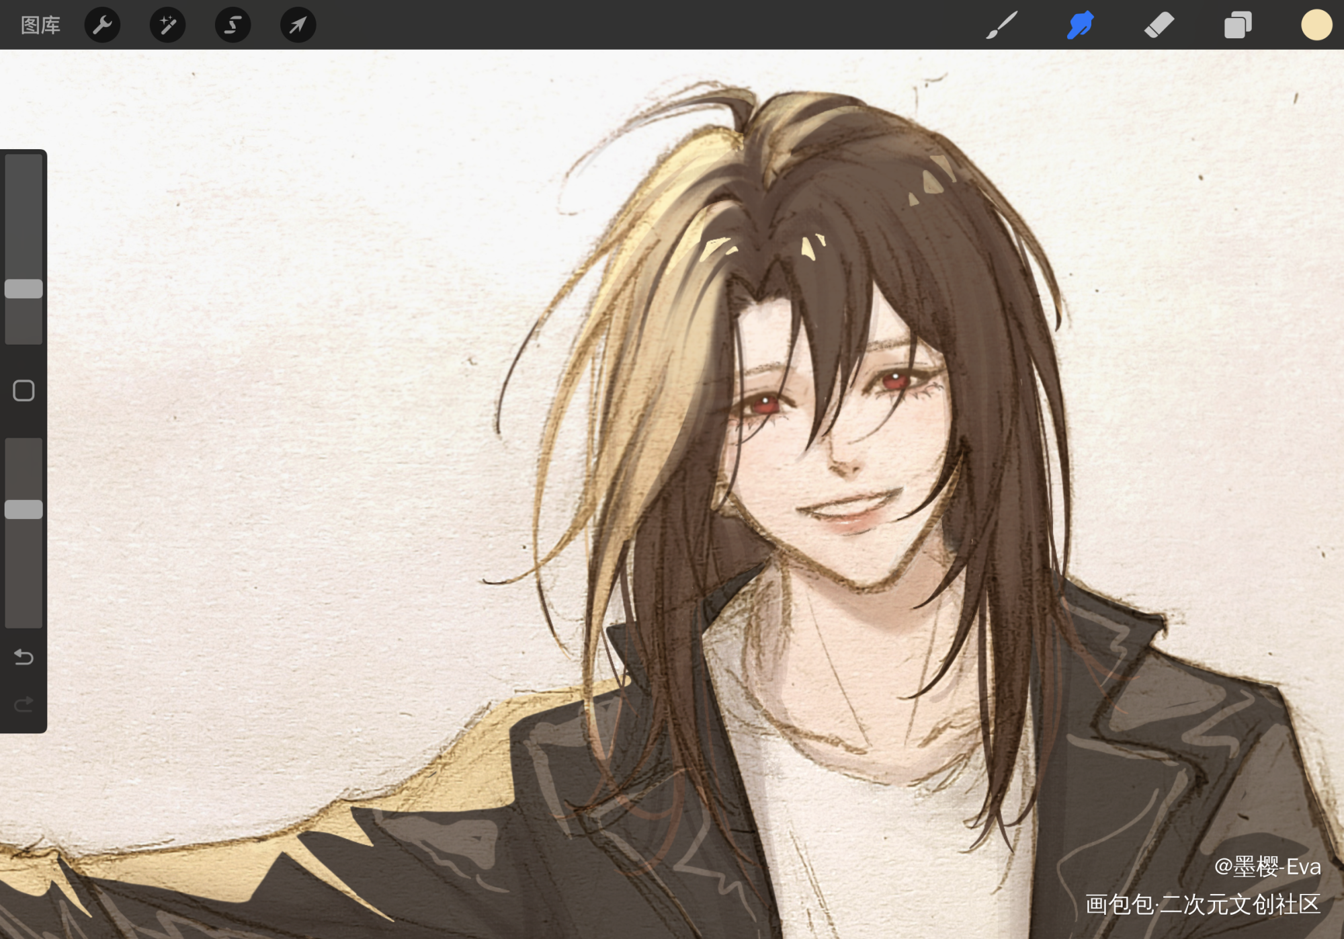Select the Eraser tool

(1159, 25)
